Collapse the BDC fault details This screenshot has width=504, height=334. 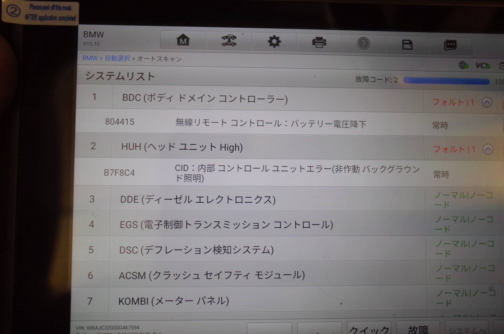pyautogui.click(x=487, y=102)
